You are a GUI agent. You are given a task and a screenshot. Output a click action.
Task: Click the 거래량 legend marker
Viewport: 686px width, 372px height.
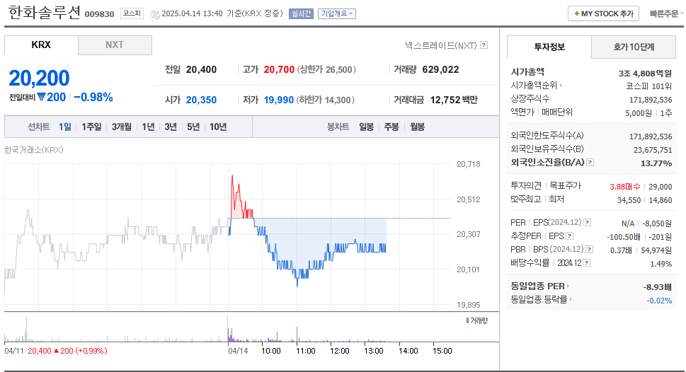[x=468, y=320]
